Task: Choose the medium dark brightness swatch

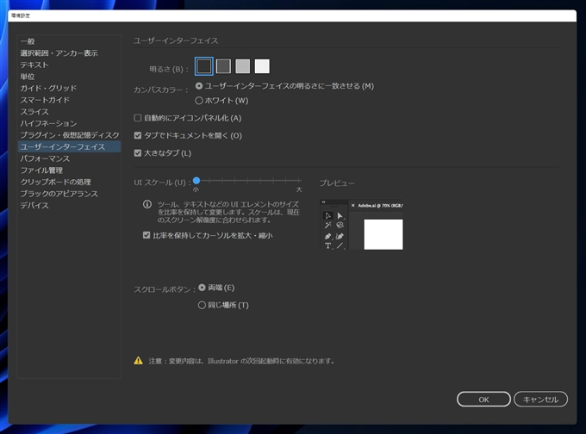Action: [223, 66]
